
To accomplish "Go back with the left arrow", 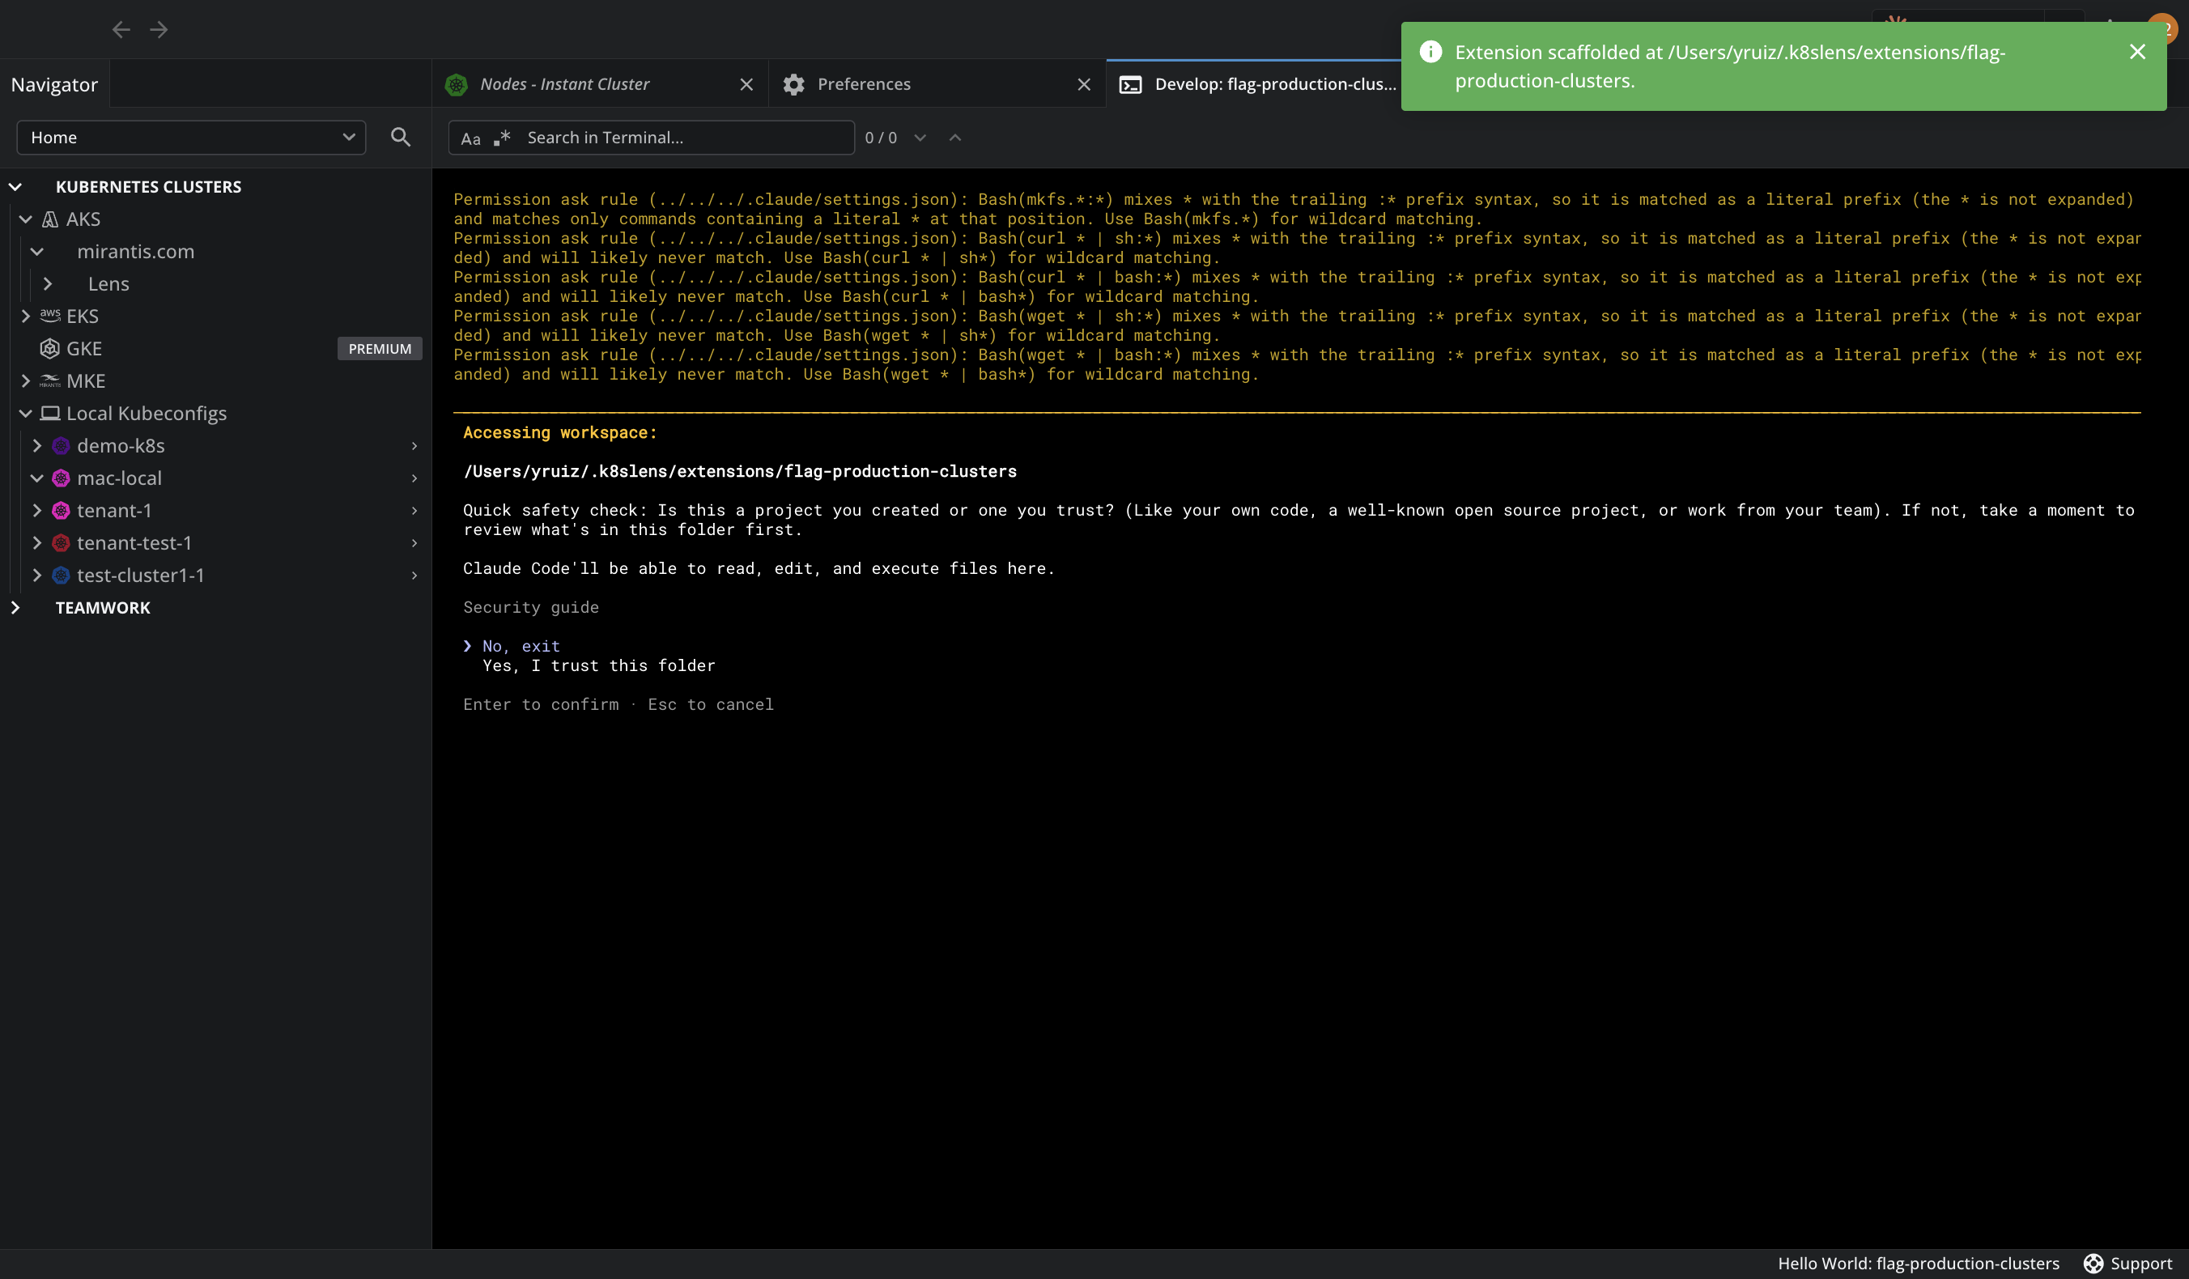I will (121, 29).
